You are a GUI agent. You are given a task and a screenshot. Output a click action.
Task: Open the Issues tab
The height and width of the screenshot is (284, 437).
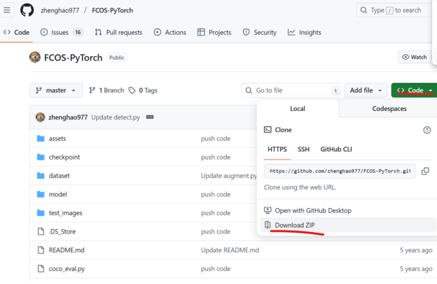pyautogui.click(x=62, y=33)
